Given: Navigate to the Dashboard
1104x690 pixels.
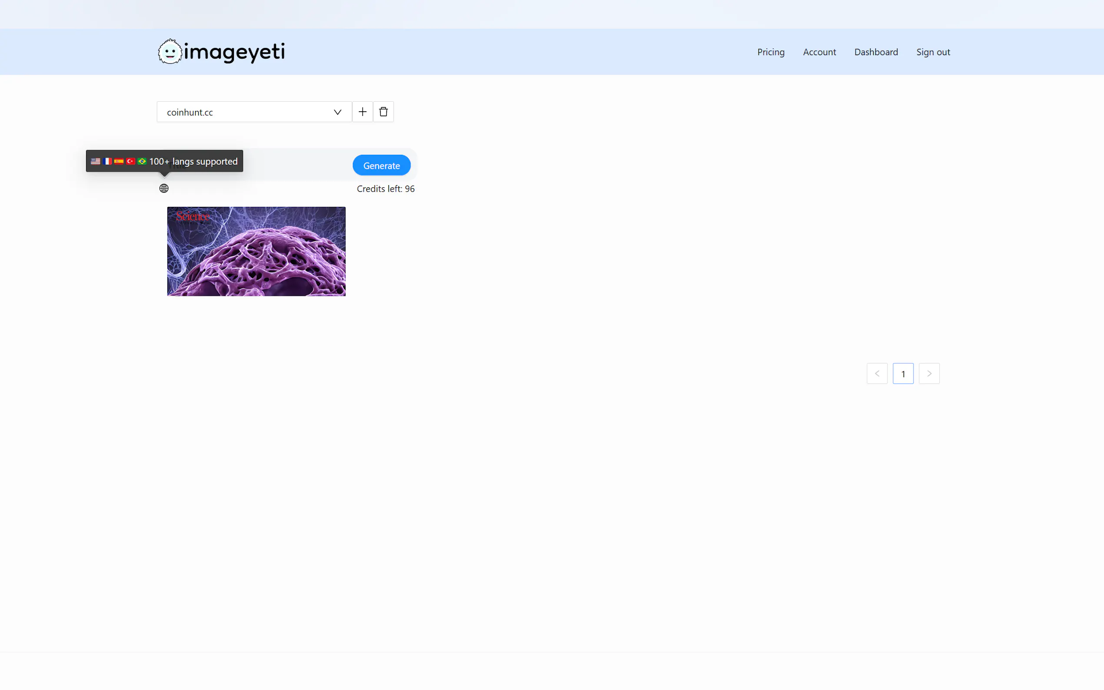Looking at the screenshot, I should [x=876, y=52].
